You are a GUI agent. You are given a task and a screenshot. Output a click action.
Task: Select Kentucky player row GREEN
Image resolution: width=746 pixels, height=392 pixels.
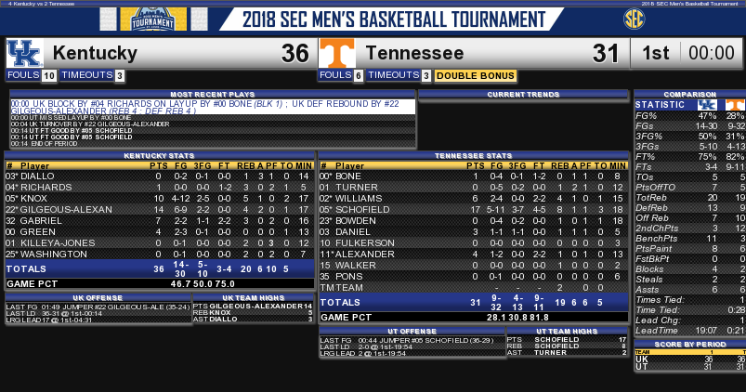pyautogui.click(x=160, y=232)
